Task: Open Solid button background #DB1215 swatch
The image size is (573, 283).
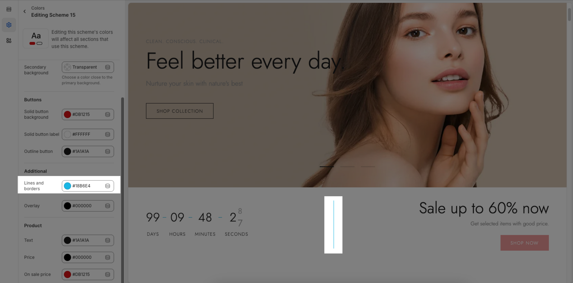Action: 67,115
